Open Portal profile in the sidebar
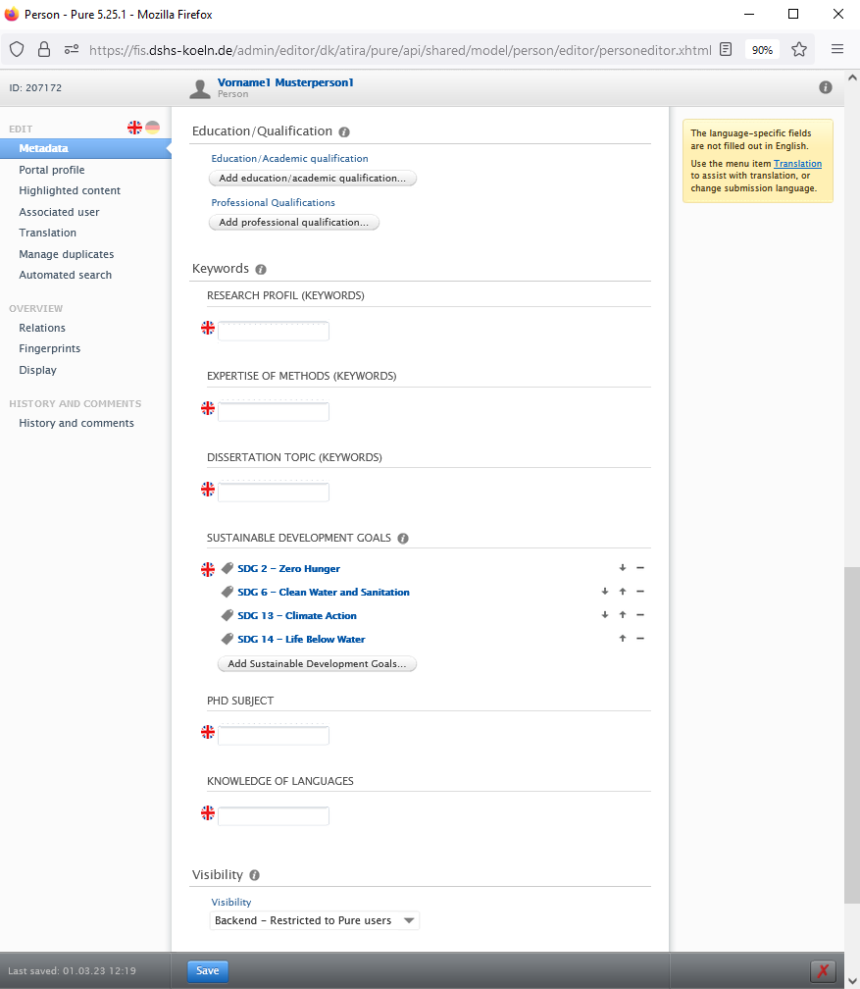Screen dimensions: 860x989 (x=52, y=170)
